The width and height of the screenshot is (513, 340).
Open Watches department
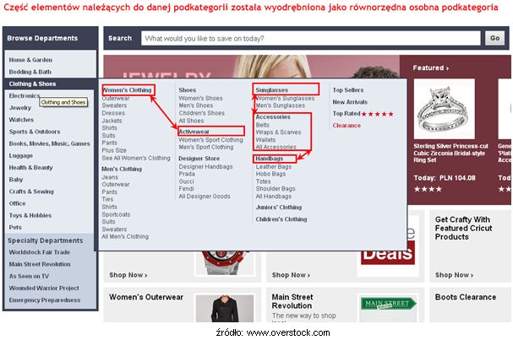[x=21, y=120]
